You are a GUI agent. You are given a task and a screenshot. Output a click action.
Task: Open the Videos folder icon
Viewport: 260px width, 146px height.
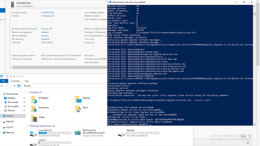(33, 119)
